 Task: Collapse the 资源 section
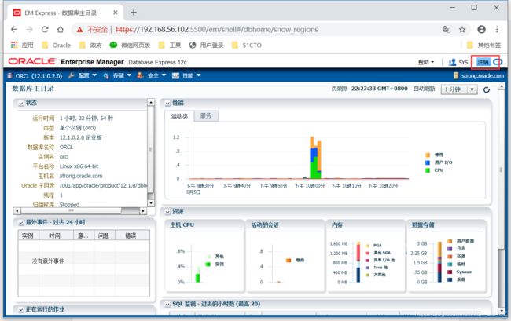tap(167, 212)
